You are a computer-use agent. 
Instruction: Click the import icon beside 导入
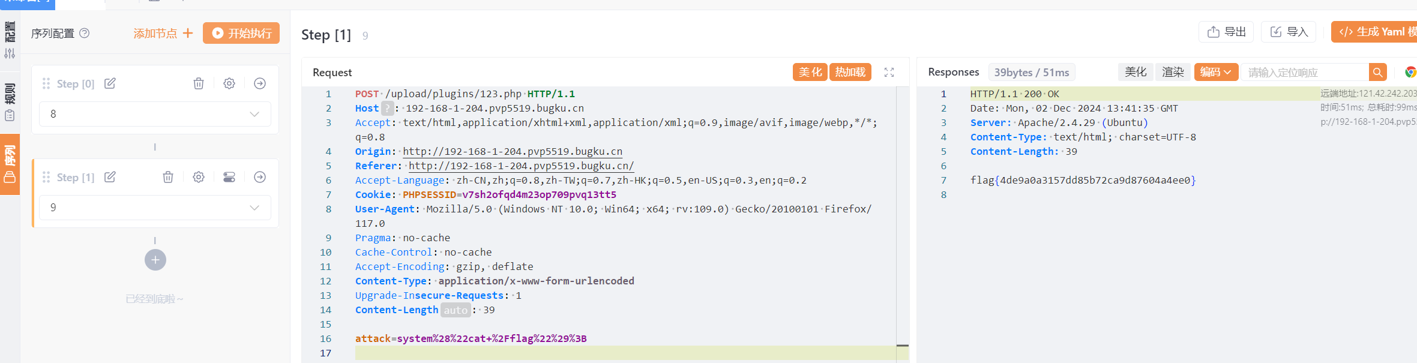pyautogui.click(x=1276, y=32)
